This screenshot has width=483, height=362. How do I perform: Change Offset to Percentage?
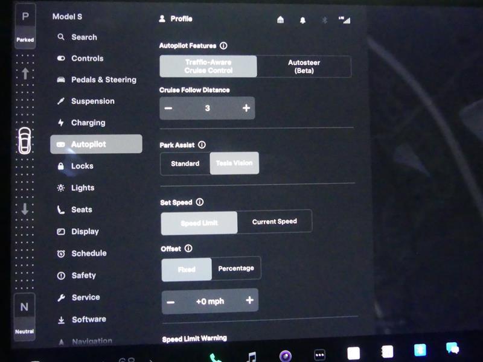coord(236,268)
